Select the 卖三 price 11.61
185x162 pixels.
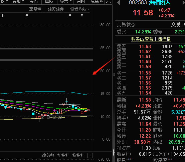tap(145, 56)
